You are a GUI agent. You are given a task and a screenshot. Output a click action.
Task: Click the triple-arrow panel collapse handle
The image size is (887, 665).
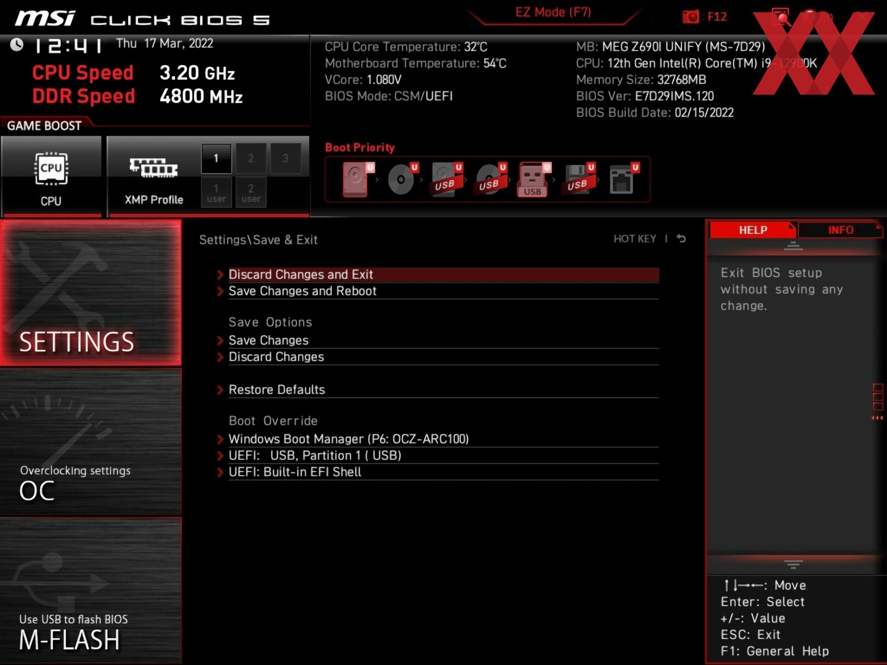pos(877,418)
